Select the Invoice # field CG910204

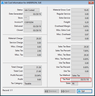33,22
